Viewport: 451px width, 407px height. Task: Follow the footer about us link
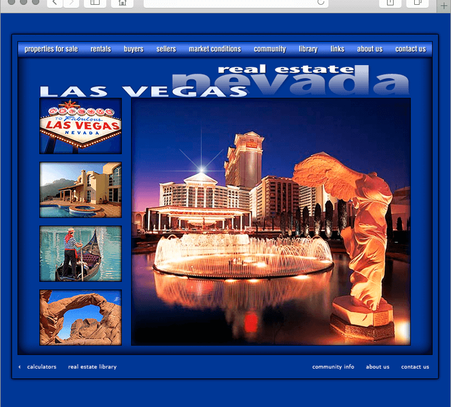pyautogui.click(x=377, y=367)
